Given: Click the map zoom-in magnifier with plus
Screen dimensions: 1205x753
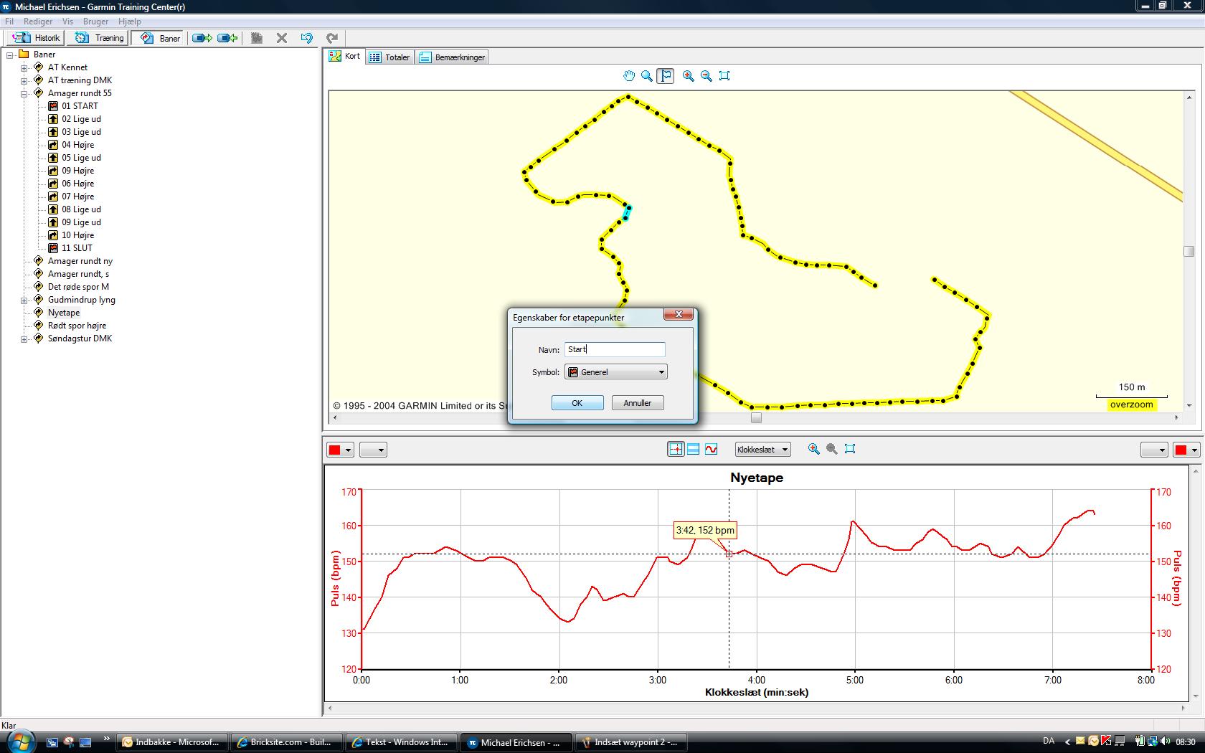Looking at the screenshot, I should 689,76.
